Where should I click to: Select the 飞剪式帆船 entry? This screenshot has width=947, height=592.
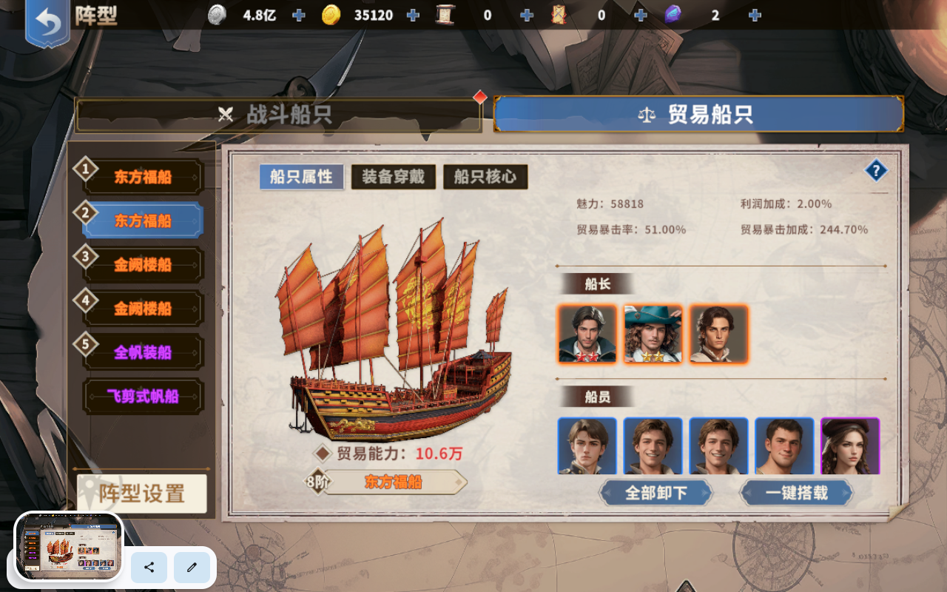coord(142,396)
